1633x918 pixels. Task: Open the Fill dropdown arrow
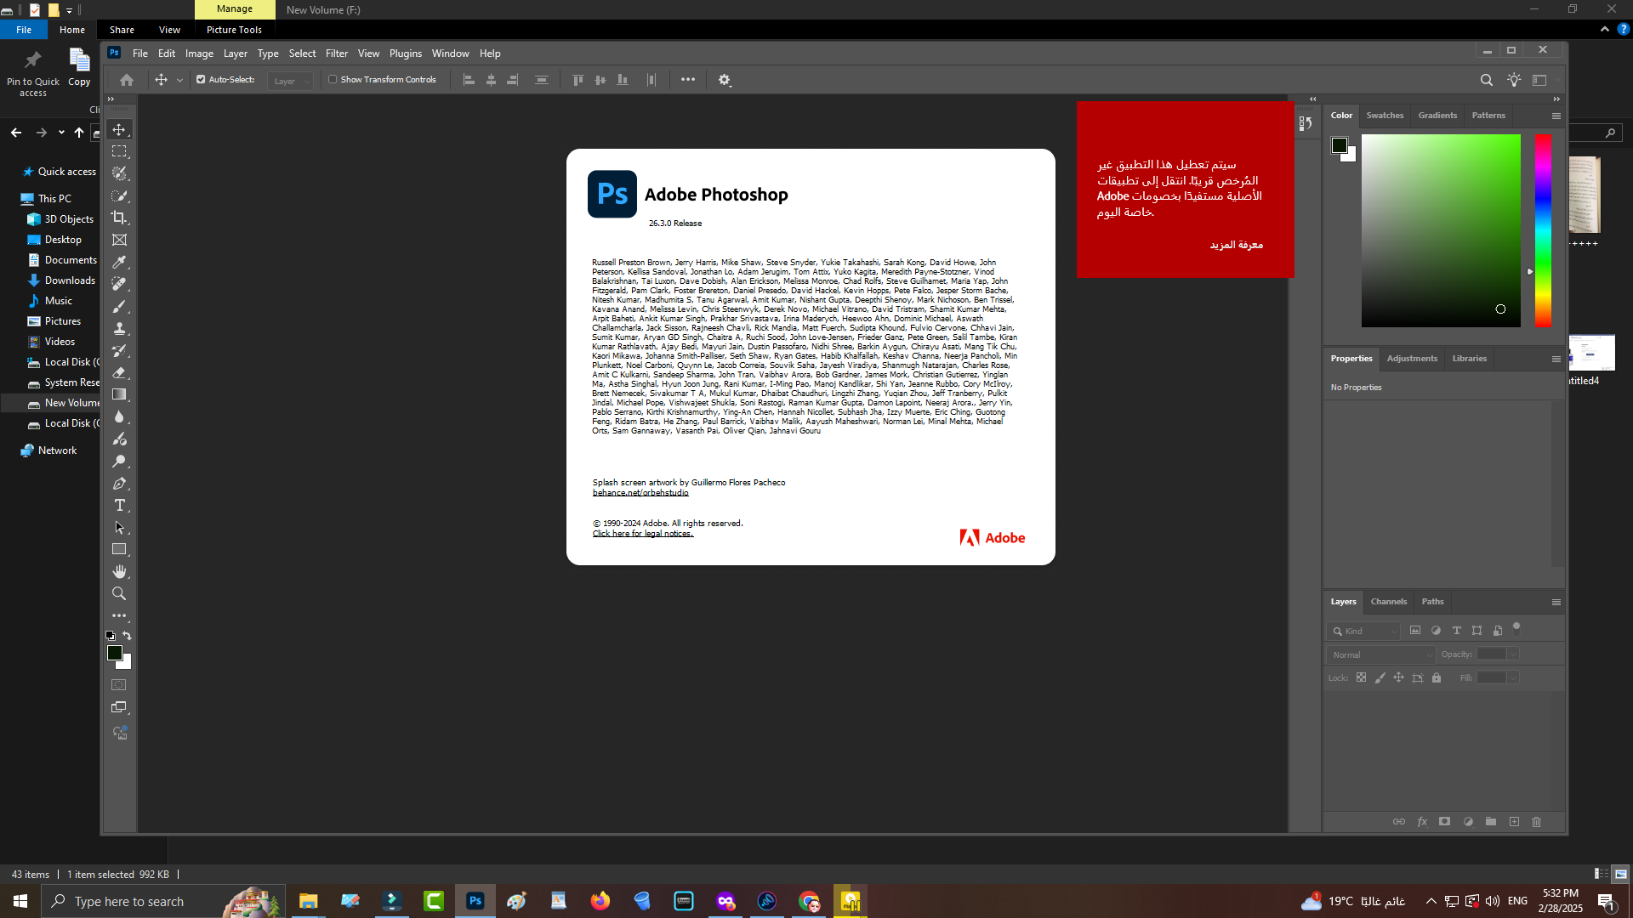point(1513,677)
